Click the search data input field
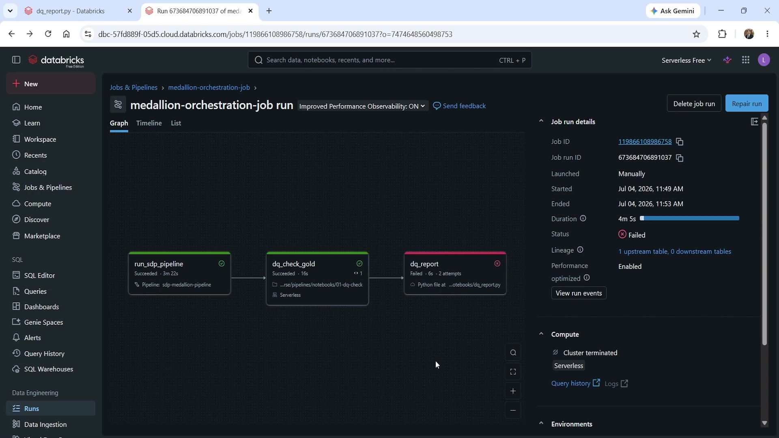The image size is (779, 438). tap(389, 60)
